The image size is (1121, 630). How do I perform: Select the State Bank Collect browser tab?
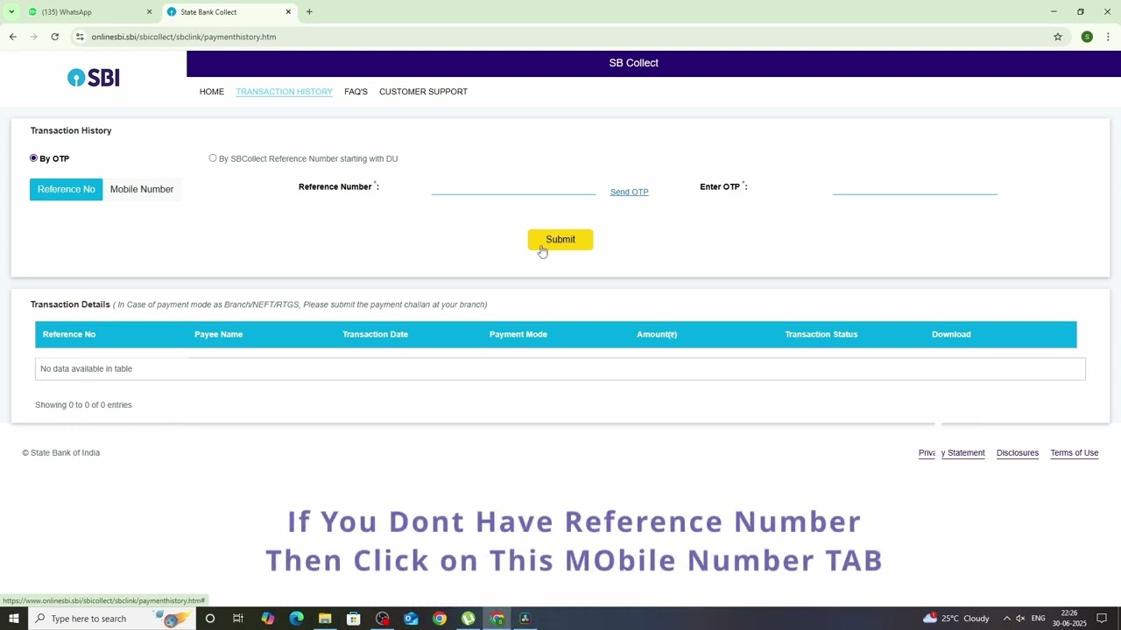(229, 12)
